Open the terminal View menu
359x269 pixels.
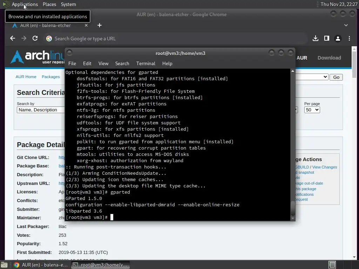tap(103, 64)
